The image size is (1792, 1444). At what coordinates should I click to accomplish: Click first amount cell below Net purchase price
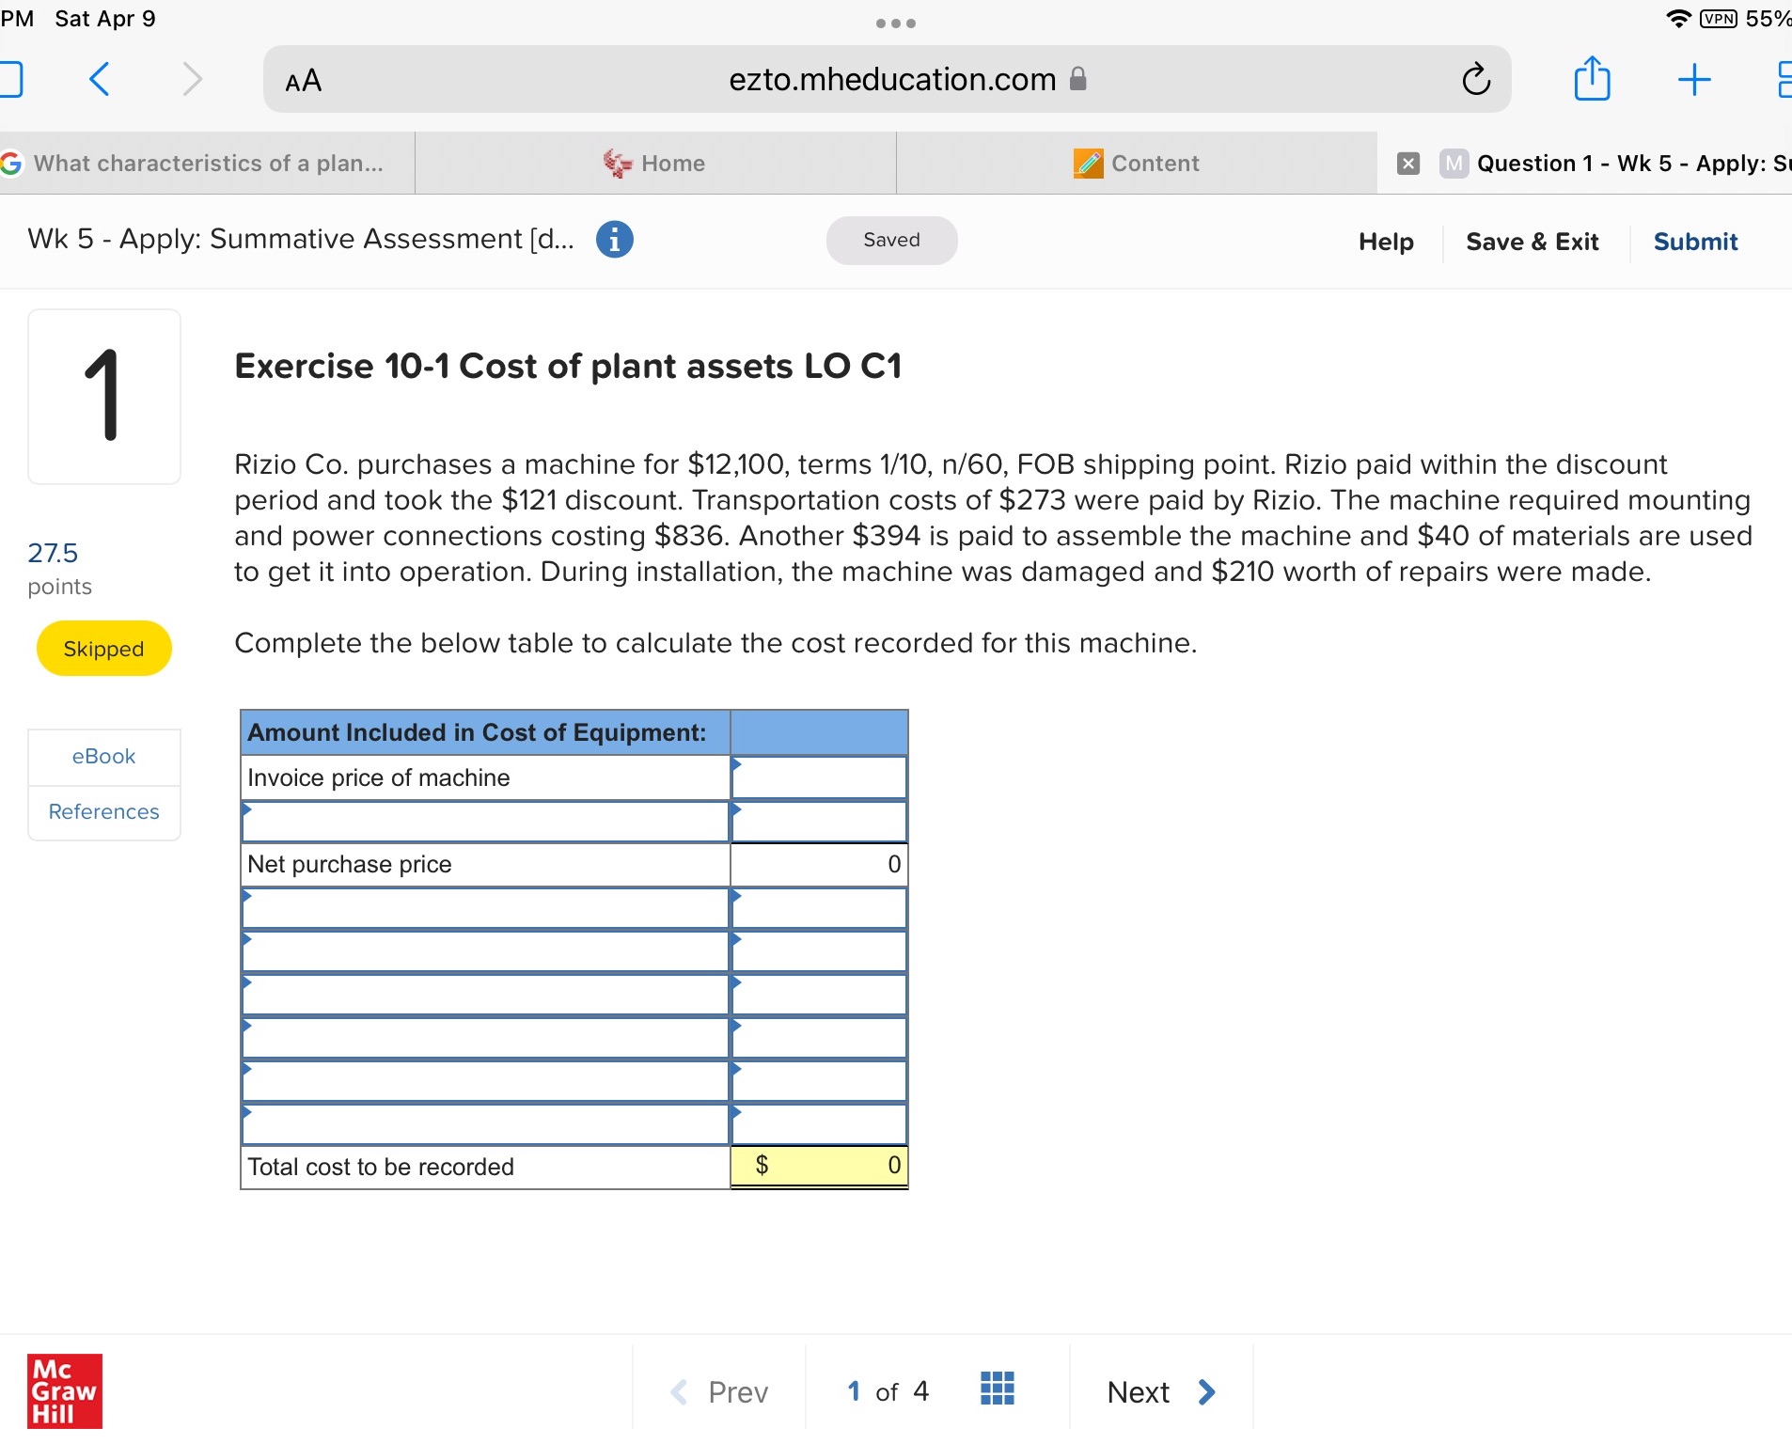point(819,908)
